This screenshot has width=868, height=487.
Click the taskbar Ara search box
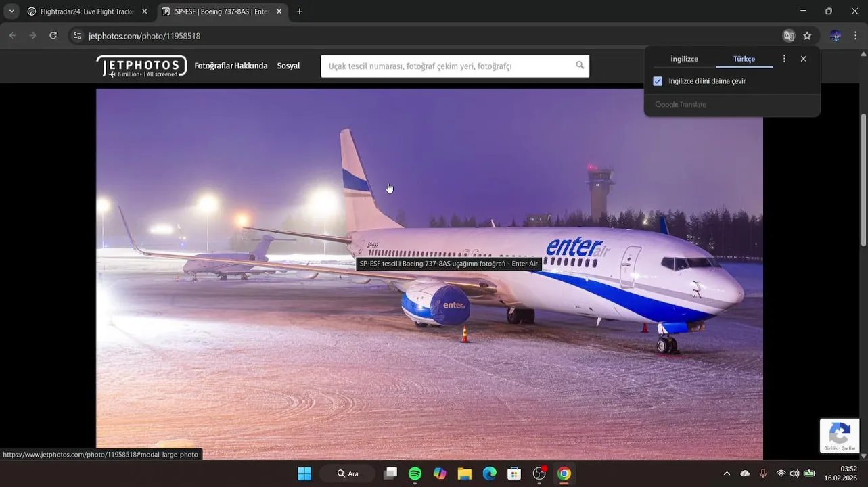pos(348,473)
